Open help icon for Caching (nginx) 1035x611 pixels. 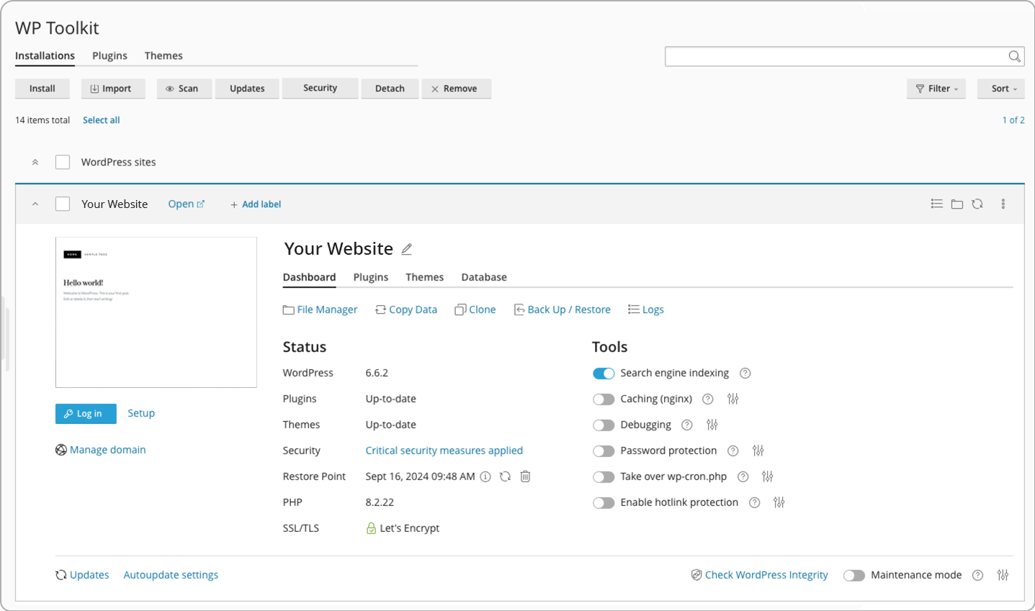(x=708, y=399)
